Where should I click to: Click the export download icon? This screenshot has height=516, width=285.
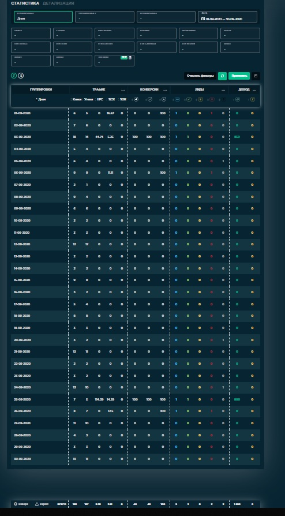click(37, 504)
